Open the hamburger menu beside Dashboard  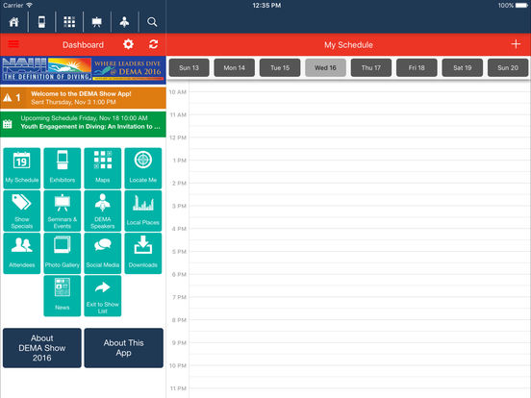click(13, 44)
